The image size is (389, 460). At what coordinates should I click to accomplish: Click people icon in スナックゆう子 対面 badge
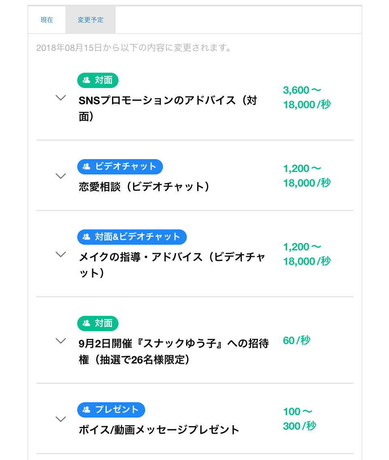[x=87, y=323]
